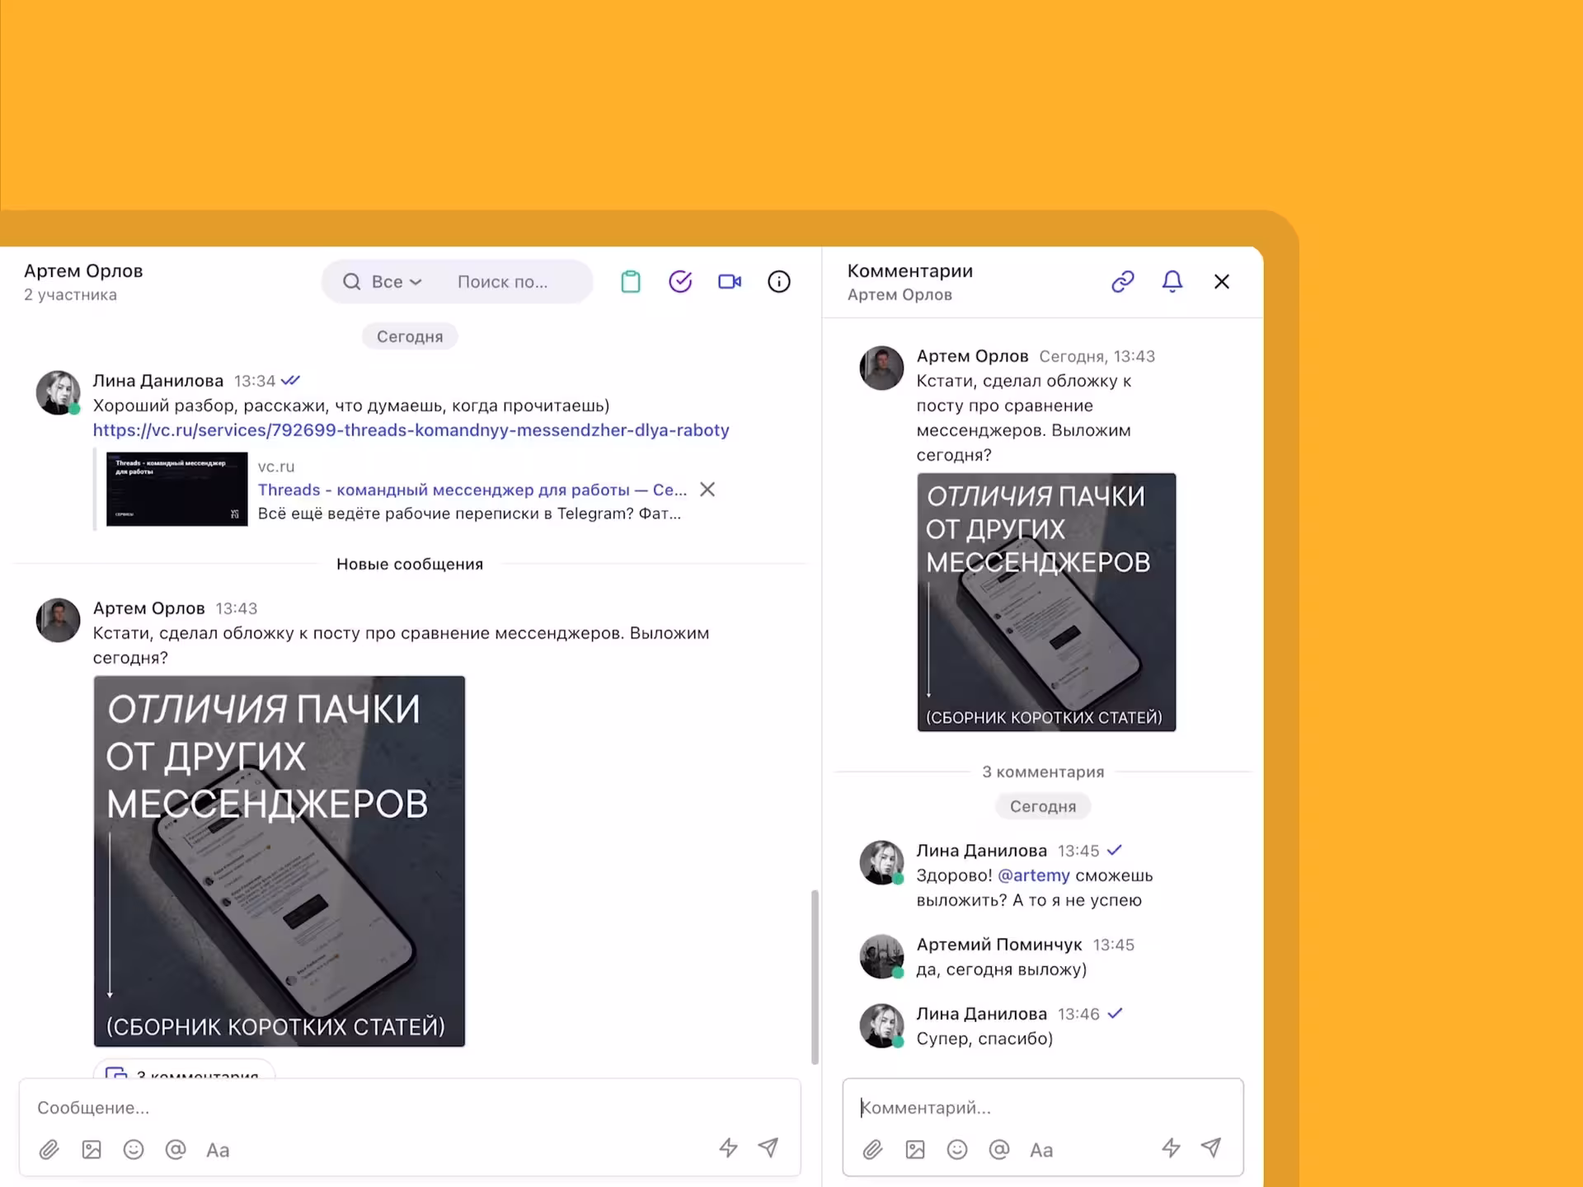Close the Комментарии panel
The height and width of the screenshot is (1187, 1583).
pos(1221,282)
